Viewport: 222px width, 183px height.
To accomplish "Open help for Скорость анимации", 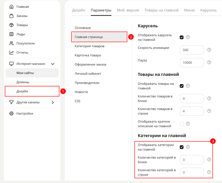I will point(209,50).
